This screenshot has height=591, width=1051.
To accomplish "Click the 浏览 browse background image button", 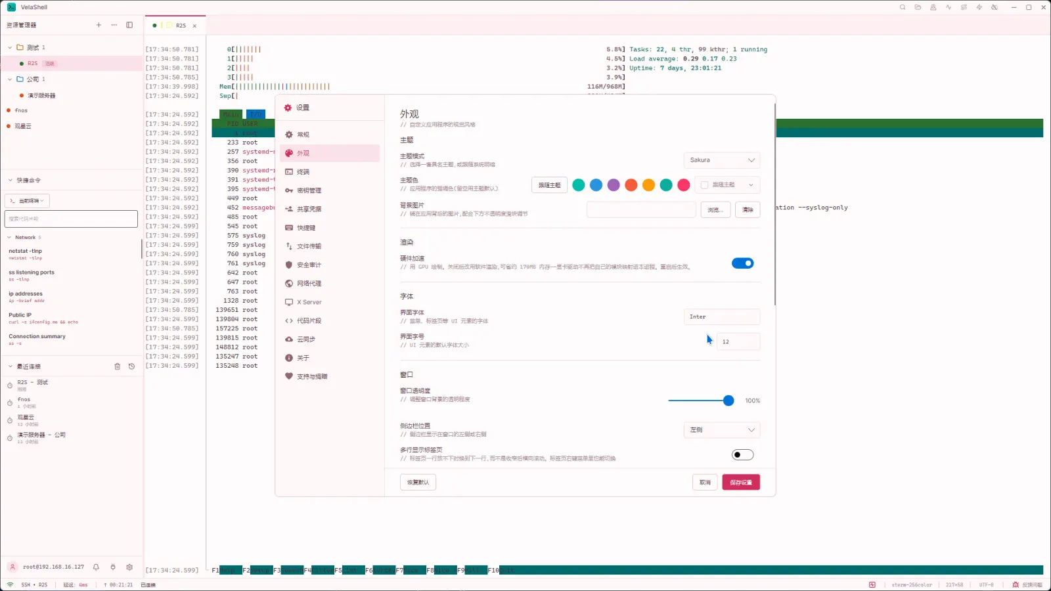I will tap(715, 209).
